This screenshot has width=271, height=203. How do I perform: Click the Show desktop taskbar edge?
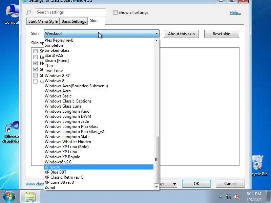(x=268, y=197)
